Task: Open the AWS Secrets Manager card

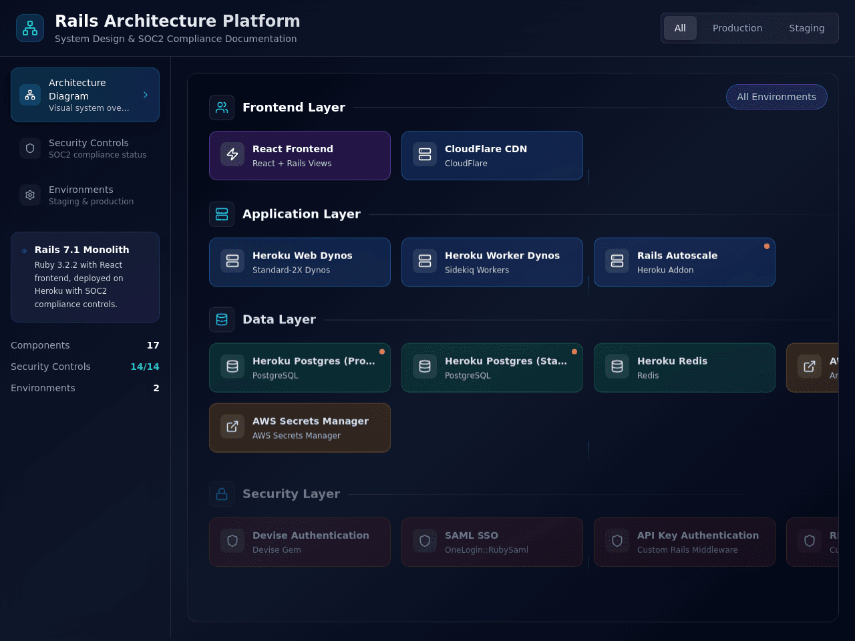Action: pos(300,428)
